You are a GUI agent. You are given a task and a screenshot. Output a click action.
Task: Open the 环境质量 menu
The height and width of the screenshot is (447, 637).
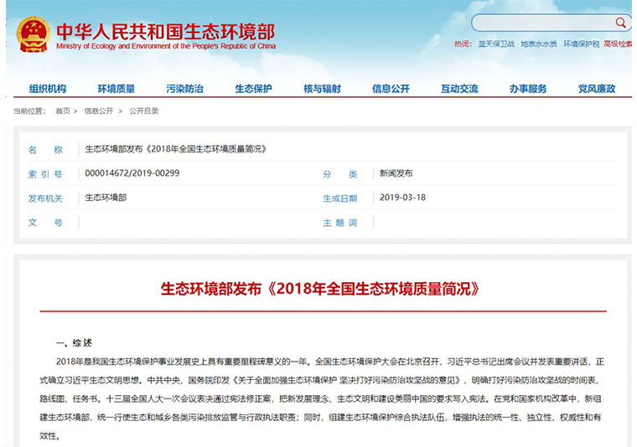[117, 89]
